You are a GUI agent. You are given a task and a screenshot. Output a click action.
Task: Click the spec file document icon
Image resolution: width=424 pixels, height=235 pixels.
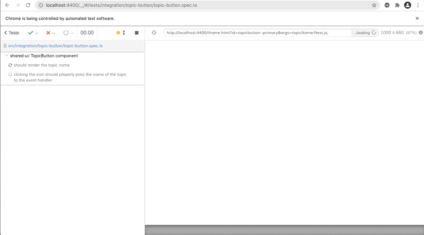pyautogui.click(x=5, y=46)
